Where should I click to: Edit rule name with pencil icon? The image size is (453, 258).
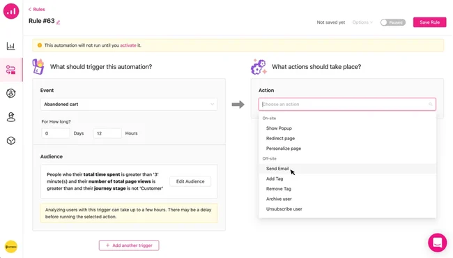pyautogui.click(x=58, y=22)
